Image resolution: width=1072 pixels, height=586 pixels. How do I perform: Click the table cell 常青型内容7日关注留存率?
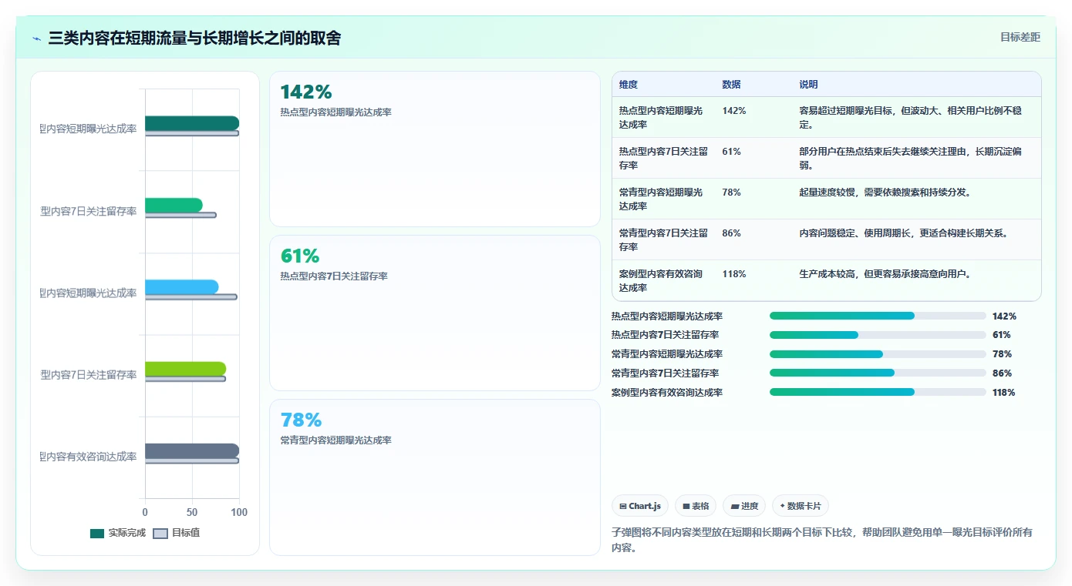click(x=663, y=240)
